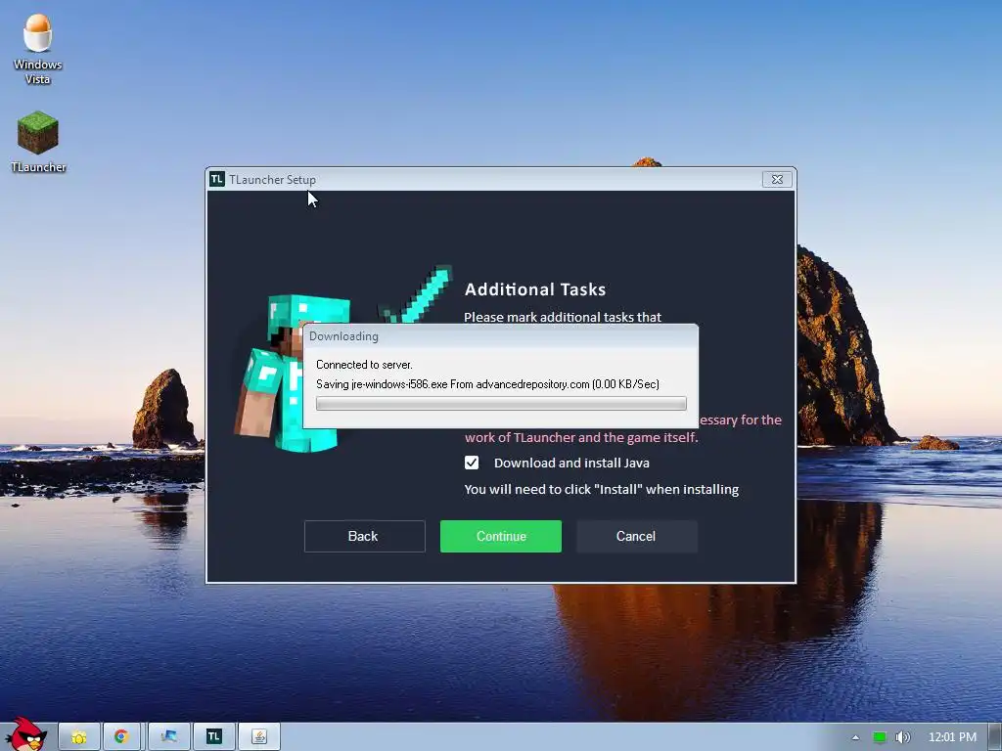Click the green Continue button

pos(501,536)
